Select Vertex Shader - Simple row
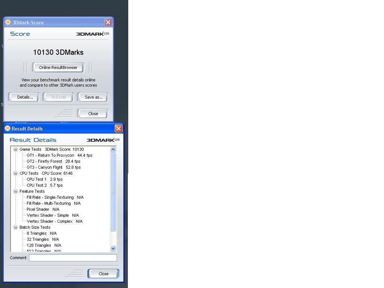 point(52,215)
